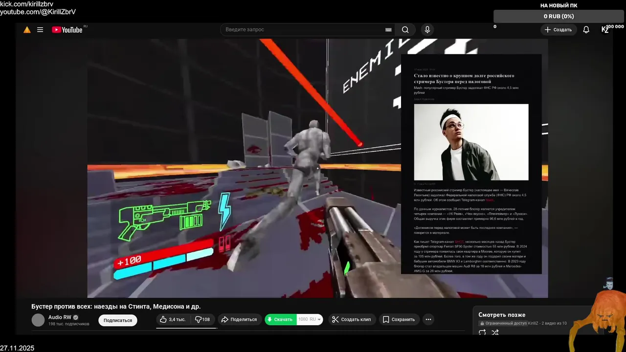Open the 'Audio RW' channel name link
Image resolution: width=626 pixels, height=352 pixels.
point(60,317)
